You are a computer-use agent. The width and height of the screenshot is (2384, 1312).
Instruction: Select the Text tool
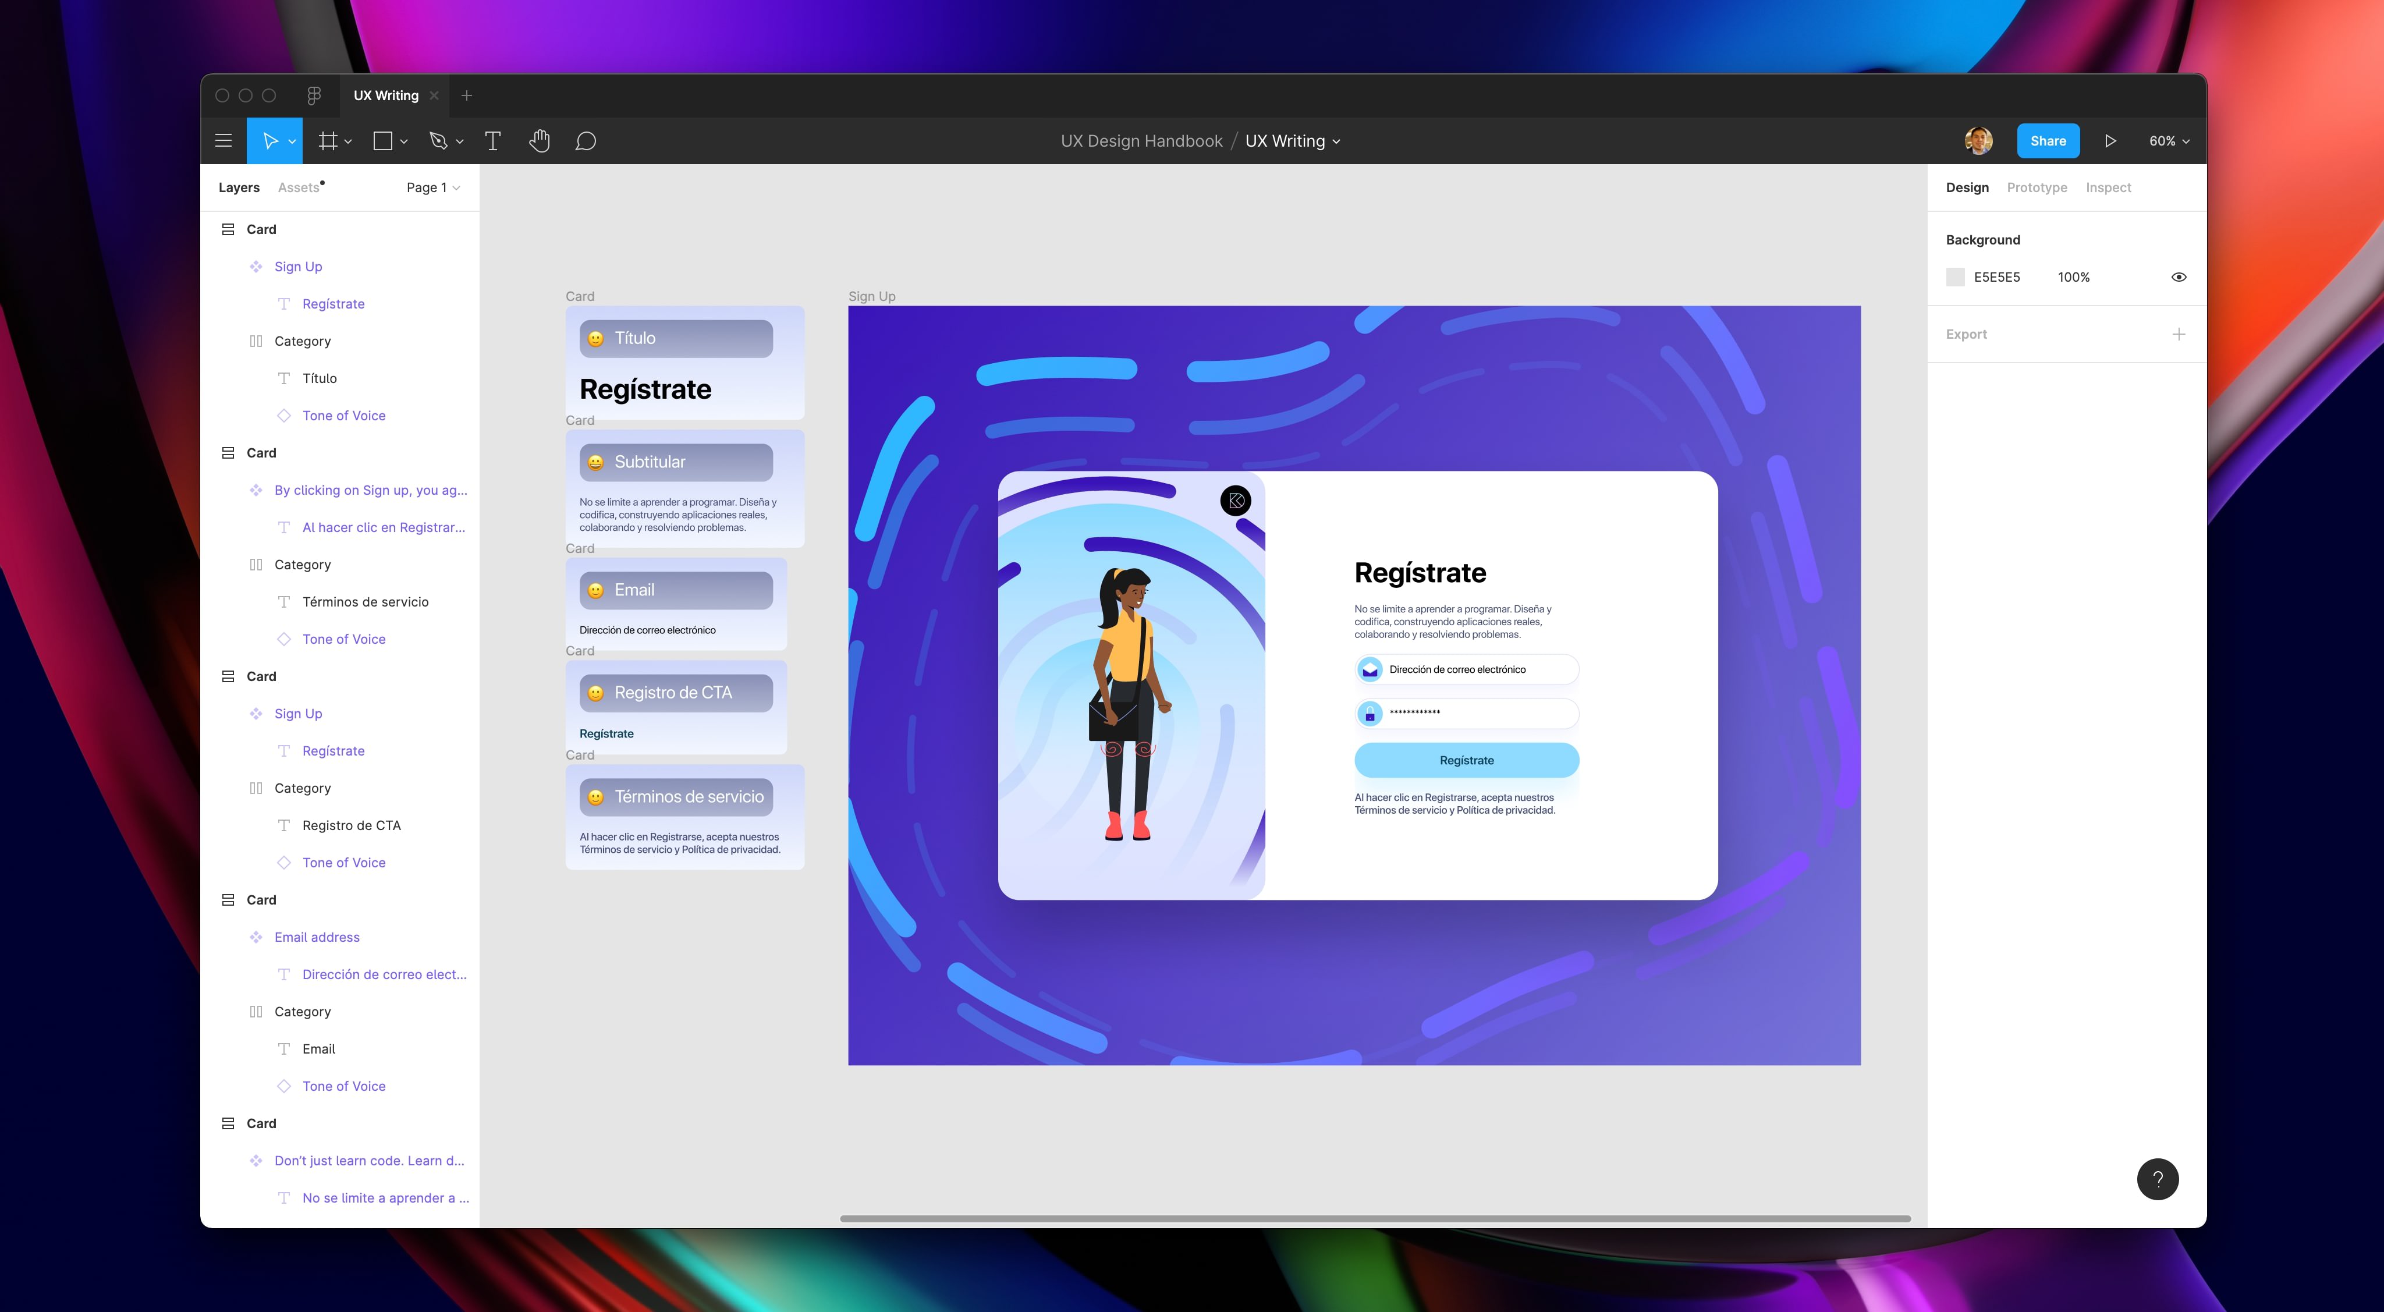(x=492, y=141)
